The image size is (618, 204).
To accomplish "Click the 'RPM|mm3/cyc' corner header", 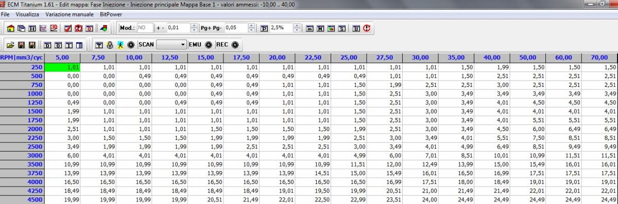I will [22, 58].
